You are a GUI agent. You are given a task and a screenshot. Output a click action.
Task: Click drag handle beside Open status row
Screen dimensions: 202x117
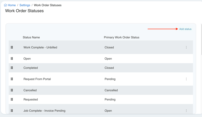pyautogui.click(x=12, y=59)
